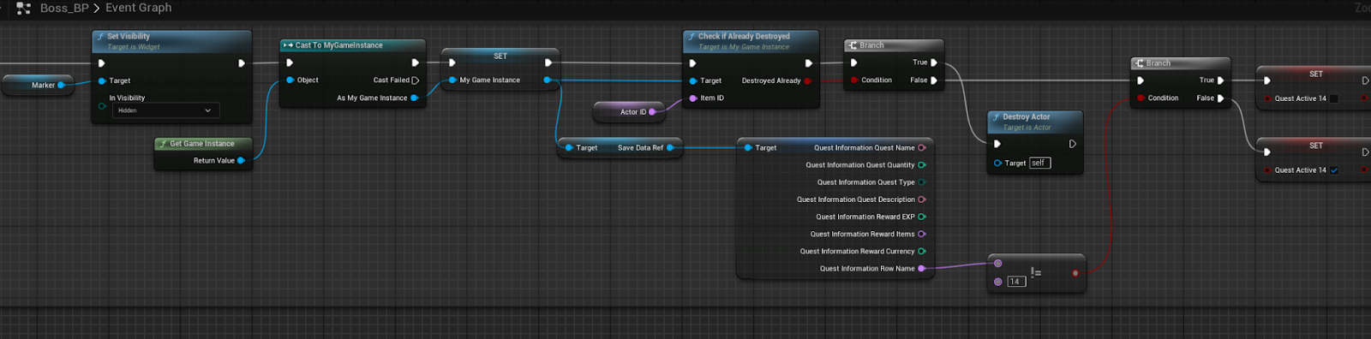Open the Hidden visibility dropdown
This screenshot has height=339, width=1371.
click(x=165, y=110)
